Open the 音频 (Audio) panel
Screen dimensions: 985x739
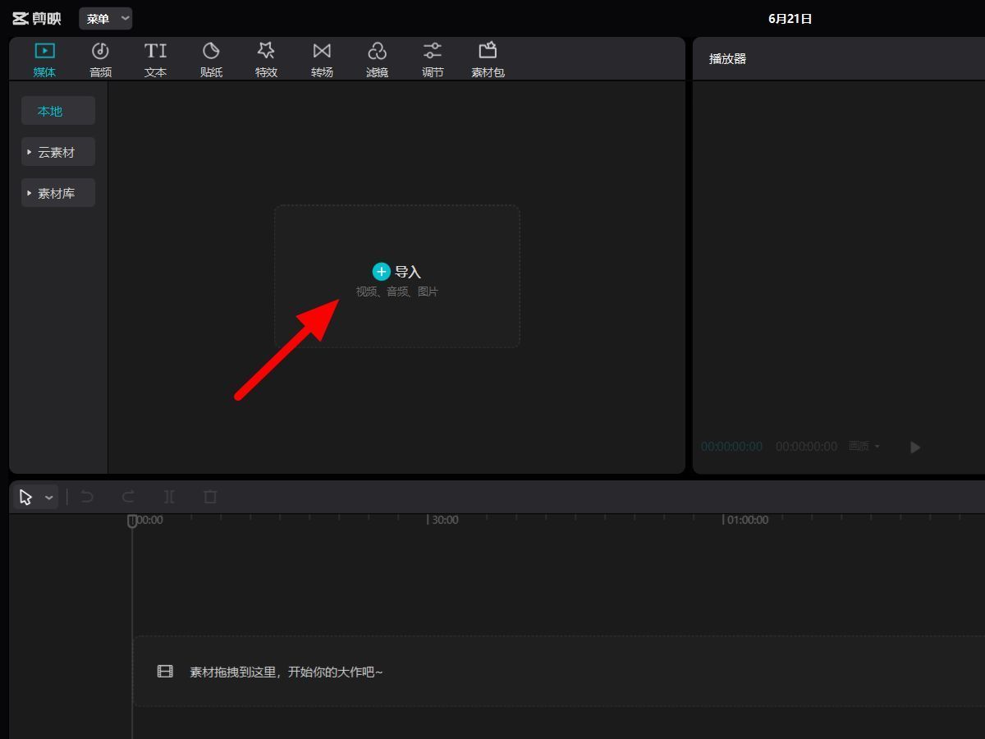[100, 60]
